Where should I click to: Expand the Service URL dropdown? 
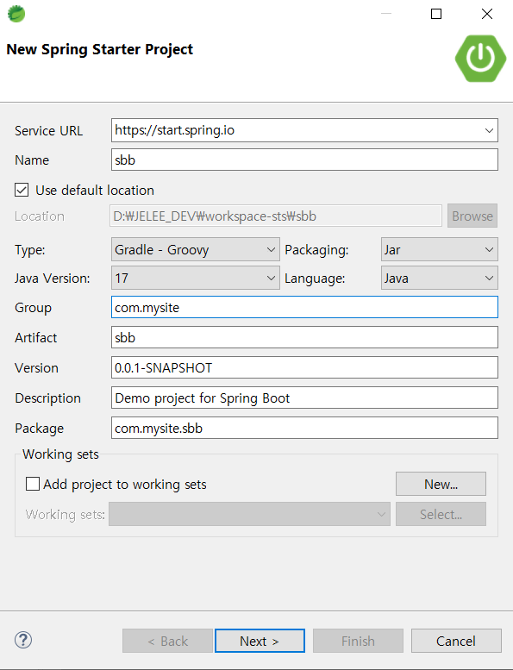(489, 130)
